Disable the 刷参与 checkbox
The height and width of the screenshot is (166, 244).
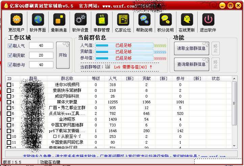(10, 65)
